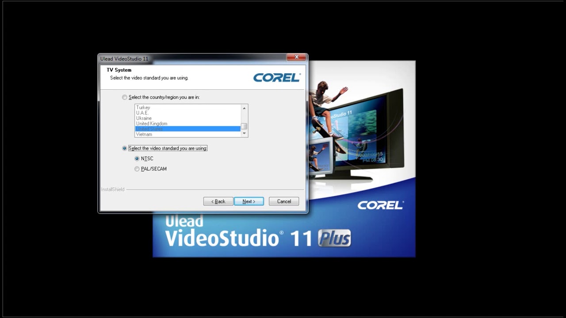
Task: Pick U.A.E. in the country list
Action: (x=187, y=113)
